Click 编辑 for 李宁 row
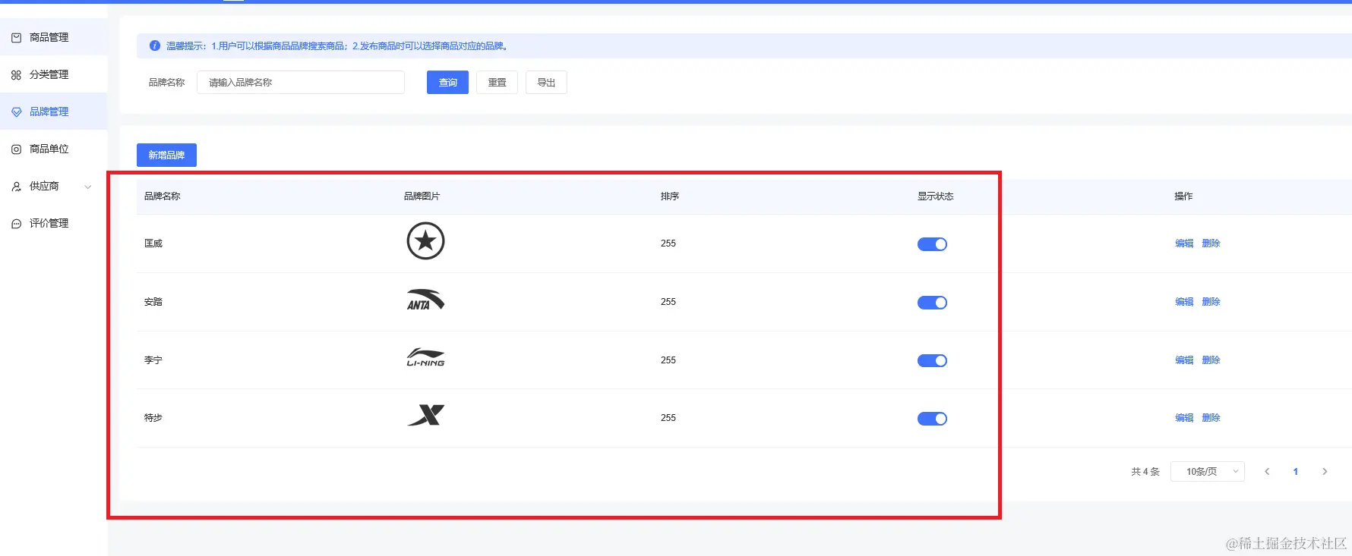 (x=1184, y=360)
